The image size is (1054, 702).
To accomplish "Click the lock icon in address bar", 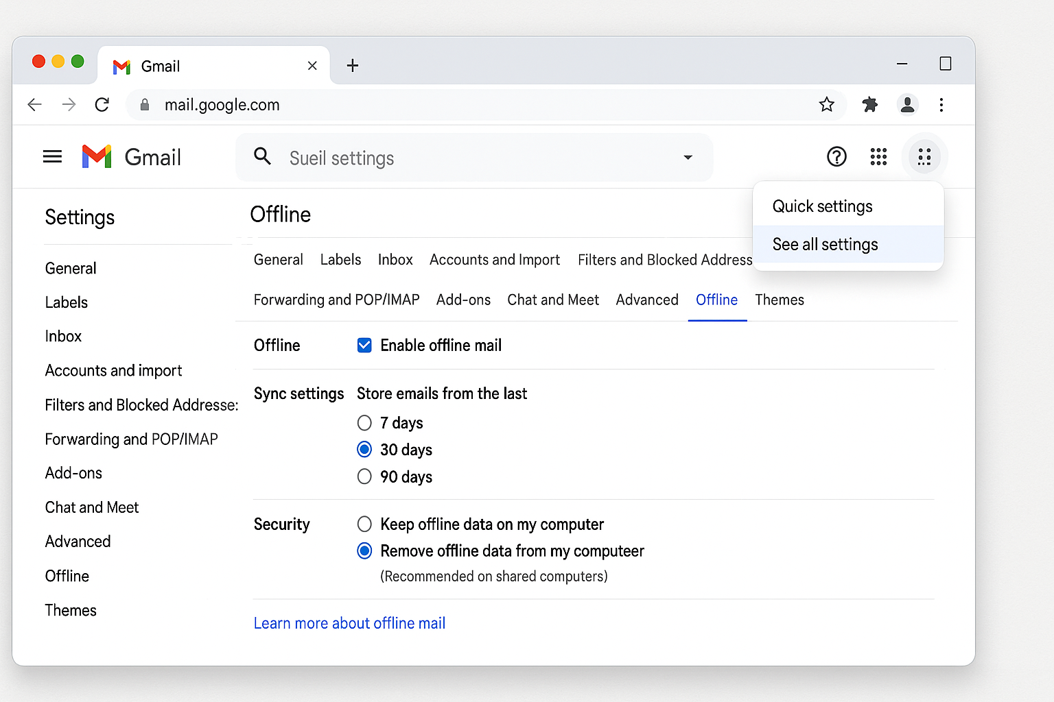I will point(145,104).
